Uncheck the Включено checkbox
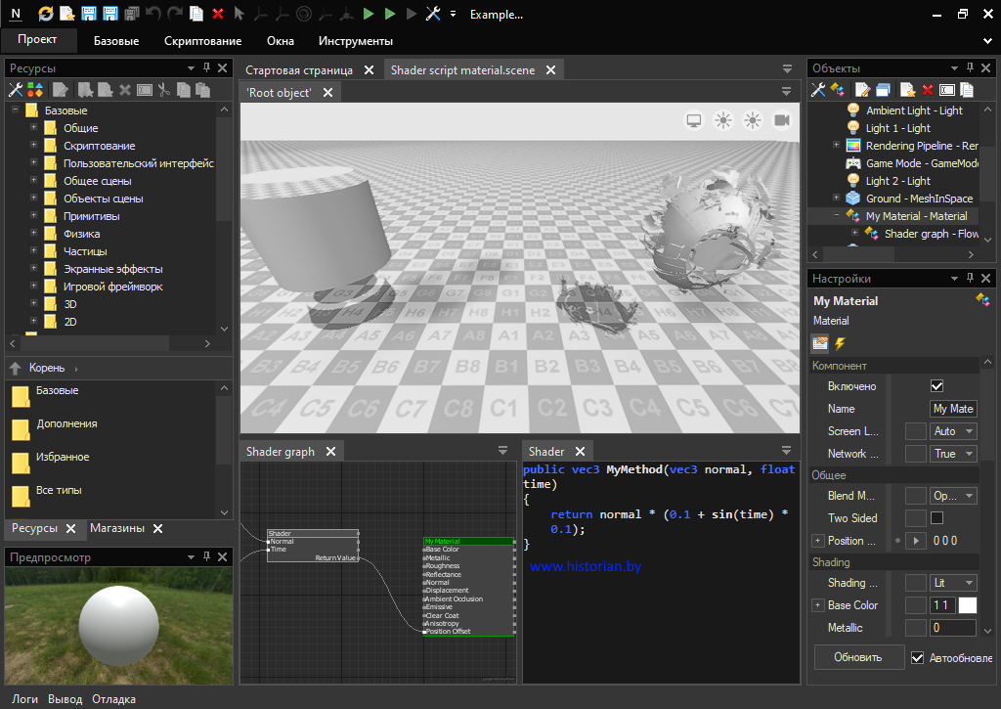1001x709 pixels. pyautogui.click(x=936, y=386)
